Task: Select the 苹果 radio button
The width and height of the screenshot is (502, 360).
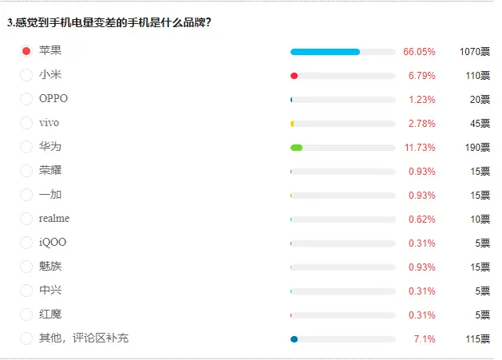Action: coord(26,51)
